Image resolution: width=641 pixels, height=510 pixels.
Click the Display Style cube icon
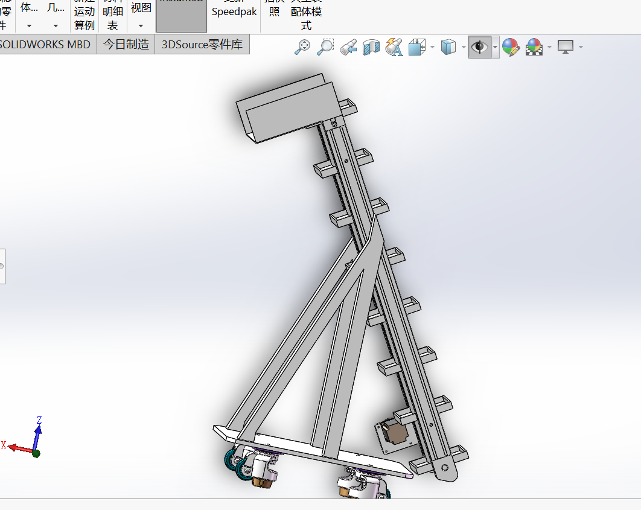[x=448, y=46]
